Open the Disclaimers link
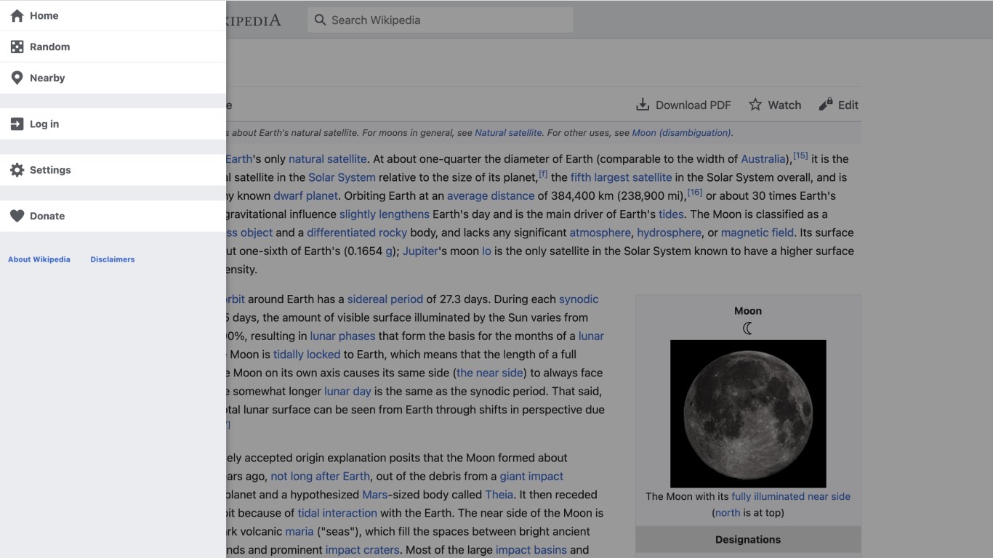Screen dimensions: 993x558 coord(112,259)
